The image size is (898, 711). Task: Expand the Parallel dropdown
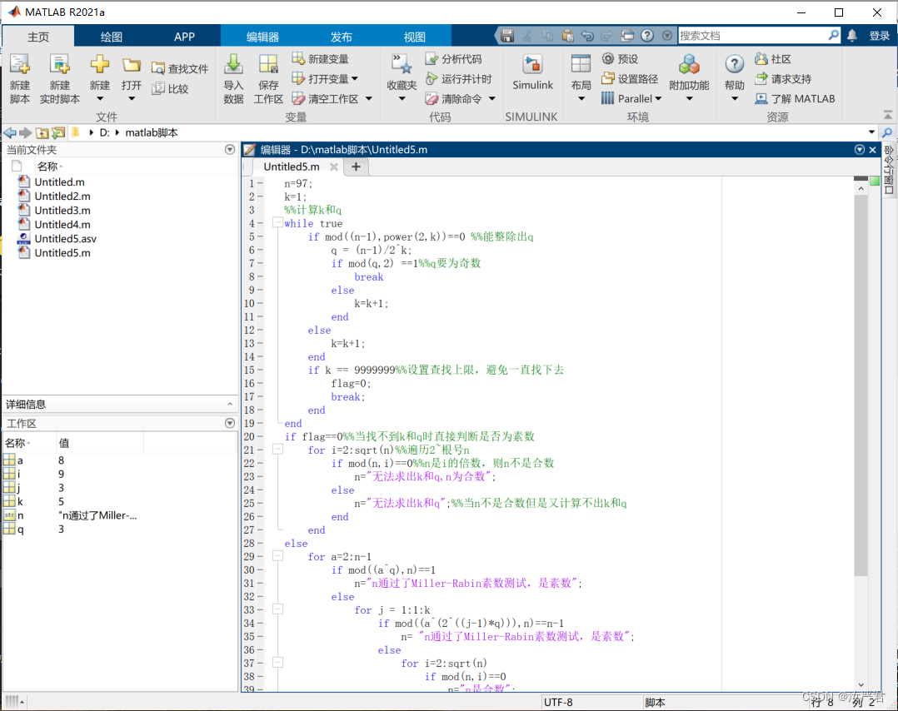pos(658,98)
